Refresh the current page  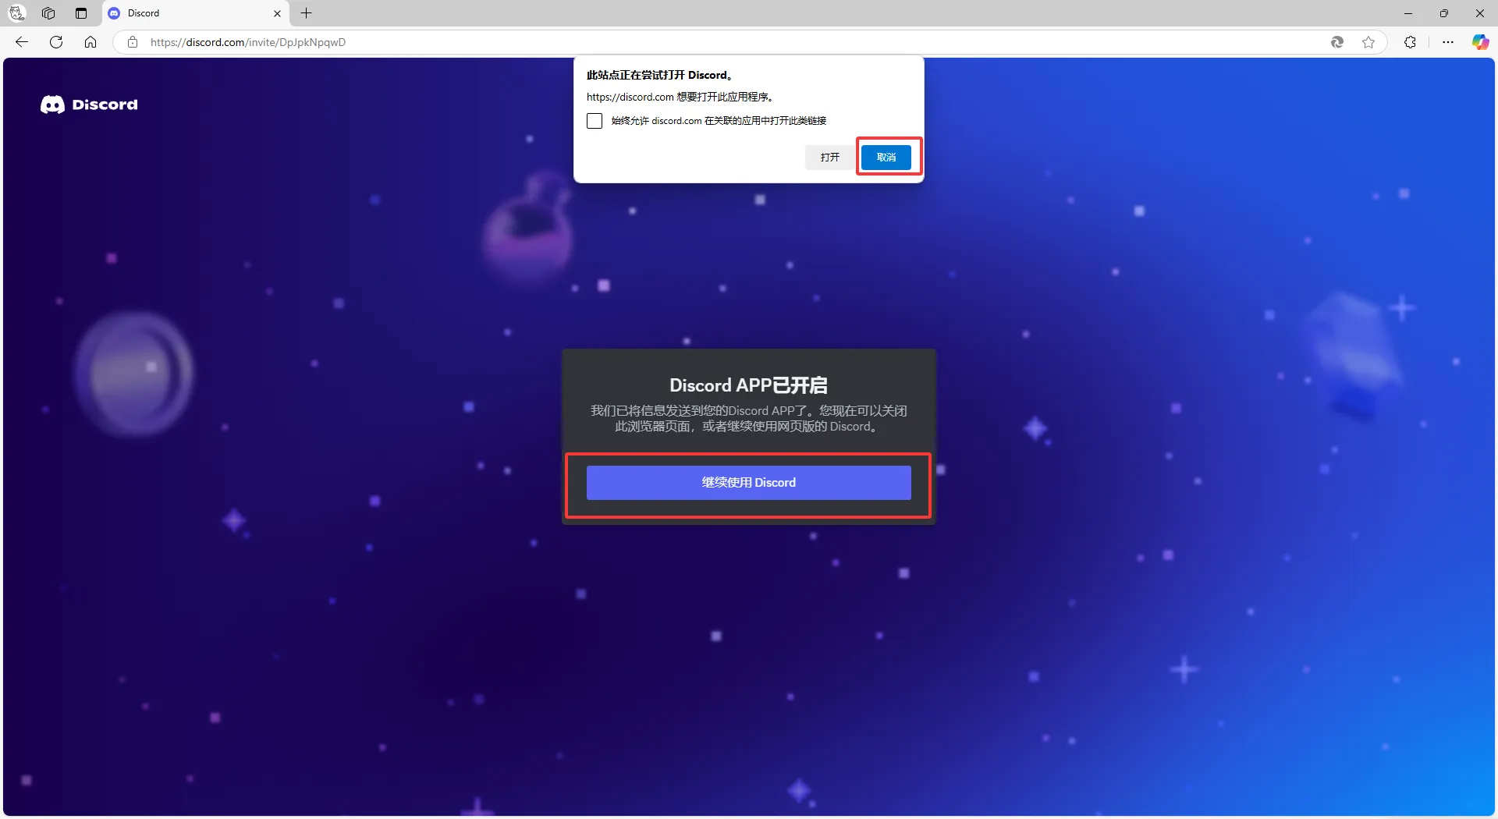(x=56, y=42)
